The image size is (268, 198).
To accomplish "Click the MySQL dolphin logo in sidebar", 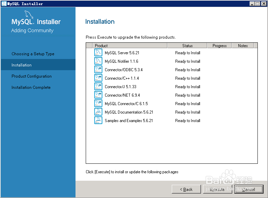I will tap(29, 15).
